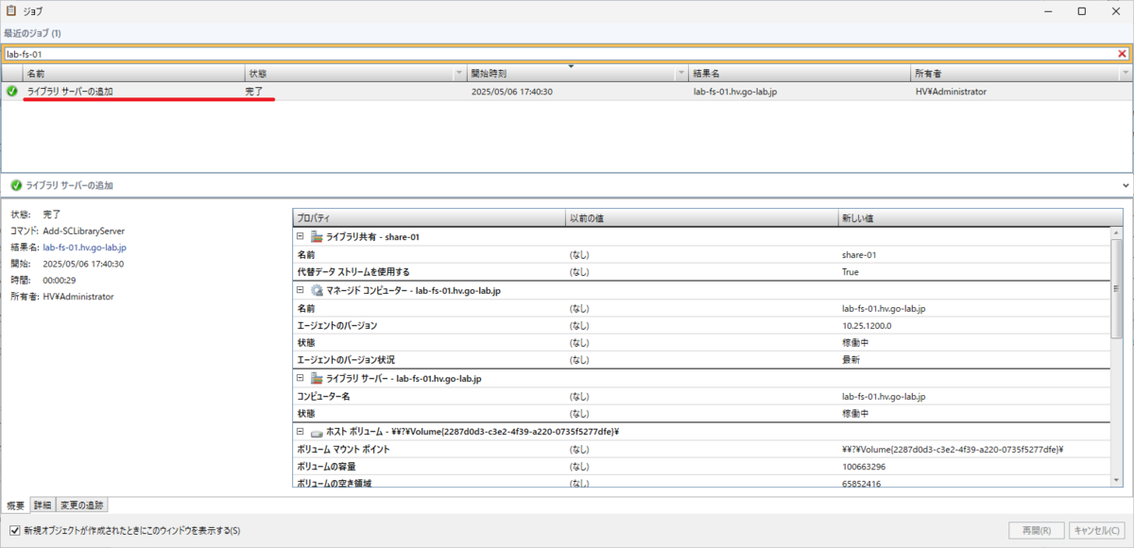This screenshot has width=1134, height=548.
Task: Click the 100663296 volume capacity value
Action: pos(864,467)
